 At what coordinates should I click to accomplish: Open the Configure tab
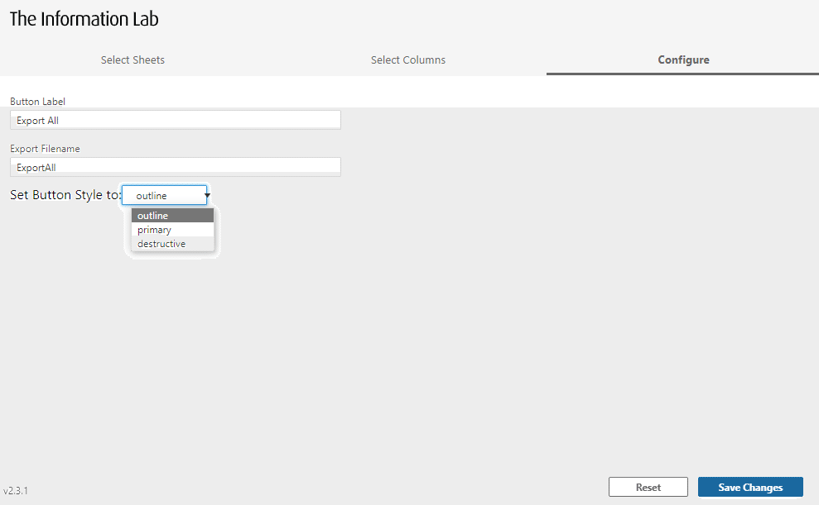pos(682,60)
